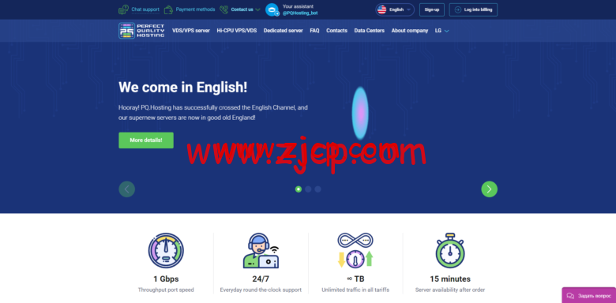Click the 1 Gbps speedometer icon
616x303 pixels.
tap(166, 250)
